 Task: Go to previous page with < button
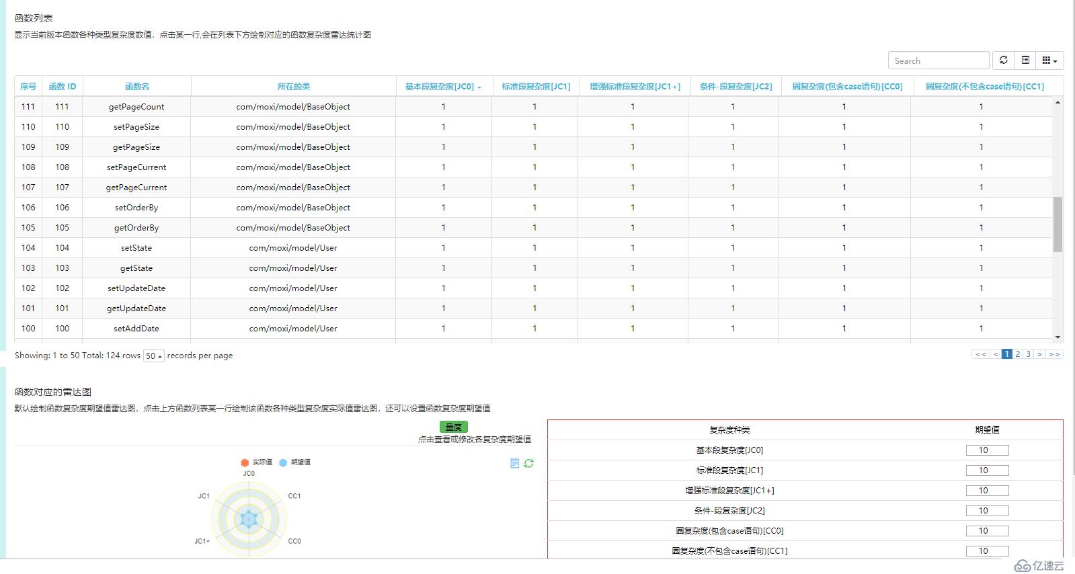(996, 354)
